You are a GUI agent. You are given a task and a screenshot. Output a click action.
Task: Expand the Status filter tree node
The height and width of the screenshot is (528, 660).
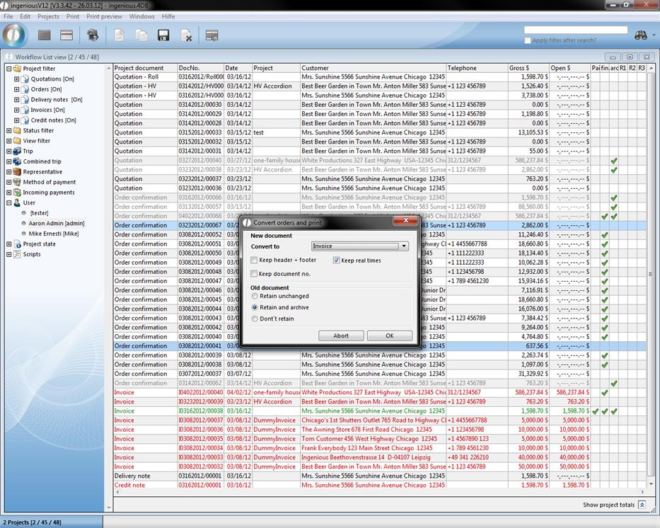pyautogui.click(x=9, y=131)
